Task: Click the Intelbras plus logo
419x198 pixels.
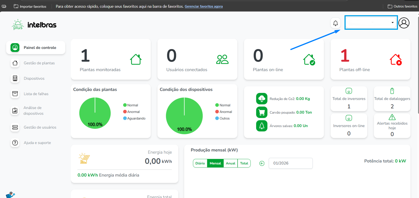Action: tap(34, 25)
